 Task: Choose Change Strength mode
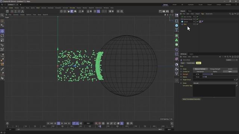(215, 69)
